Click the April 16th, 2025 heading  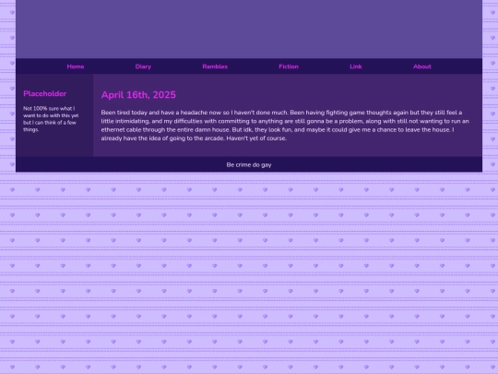click(x=138, y=95)
